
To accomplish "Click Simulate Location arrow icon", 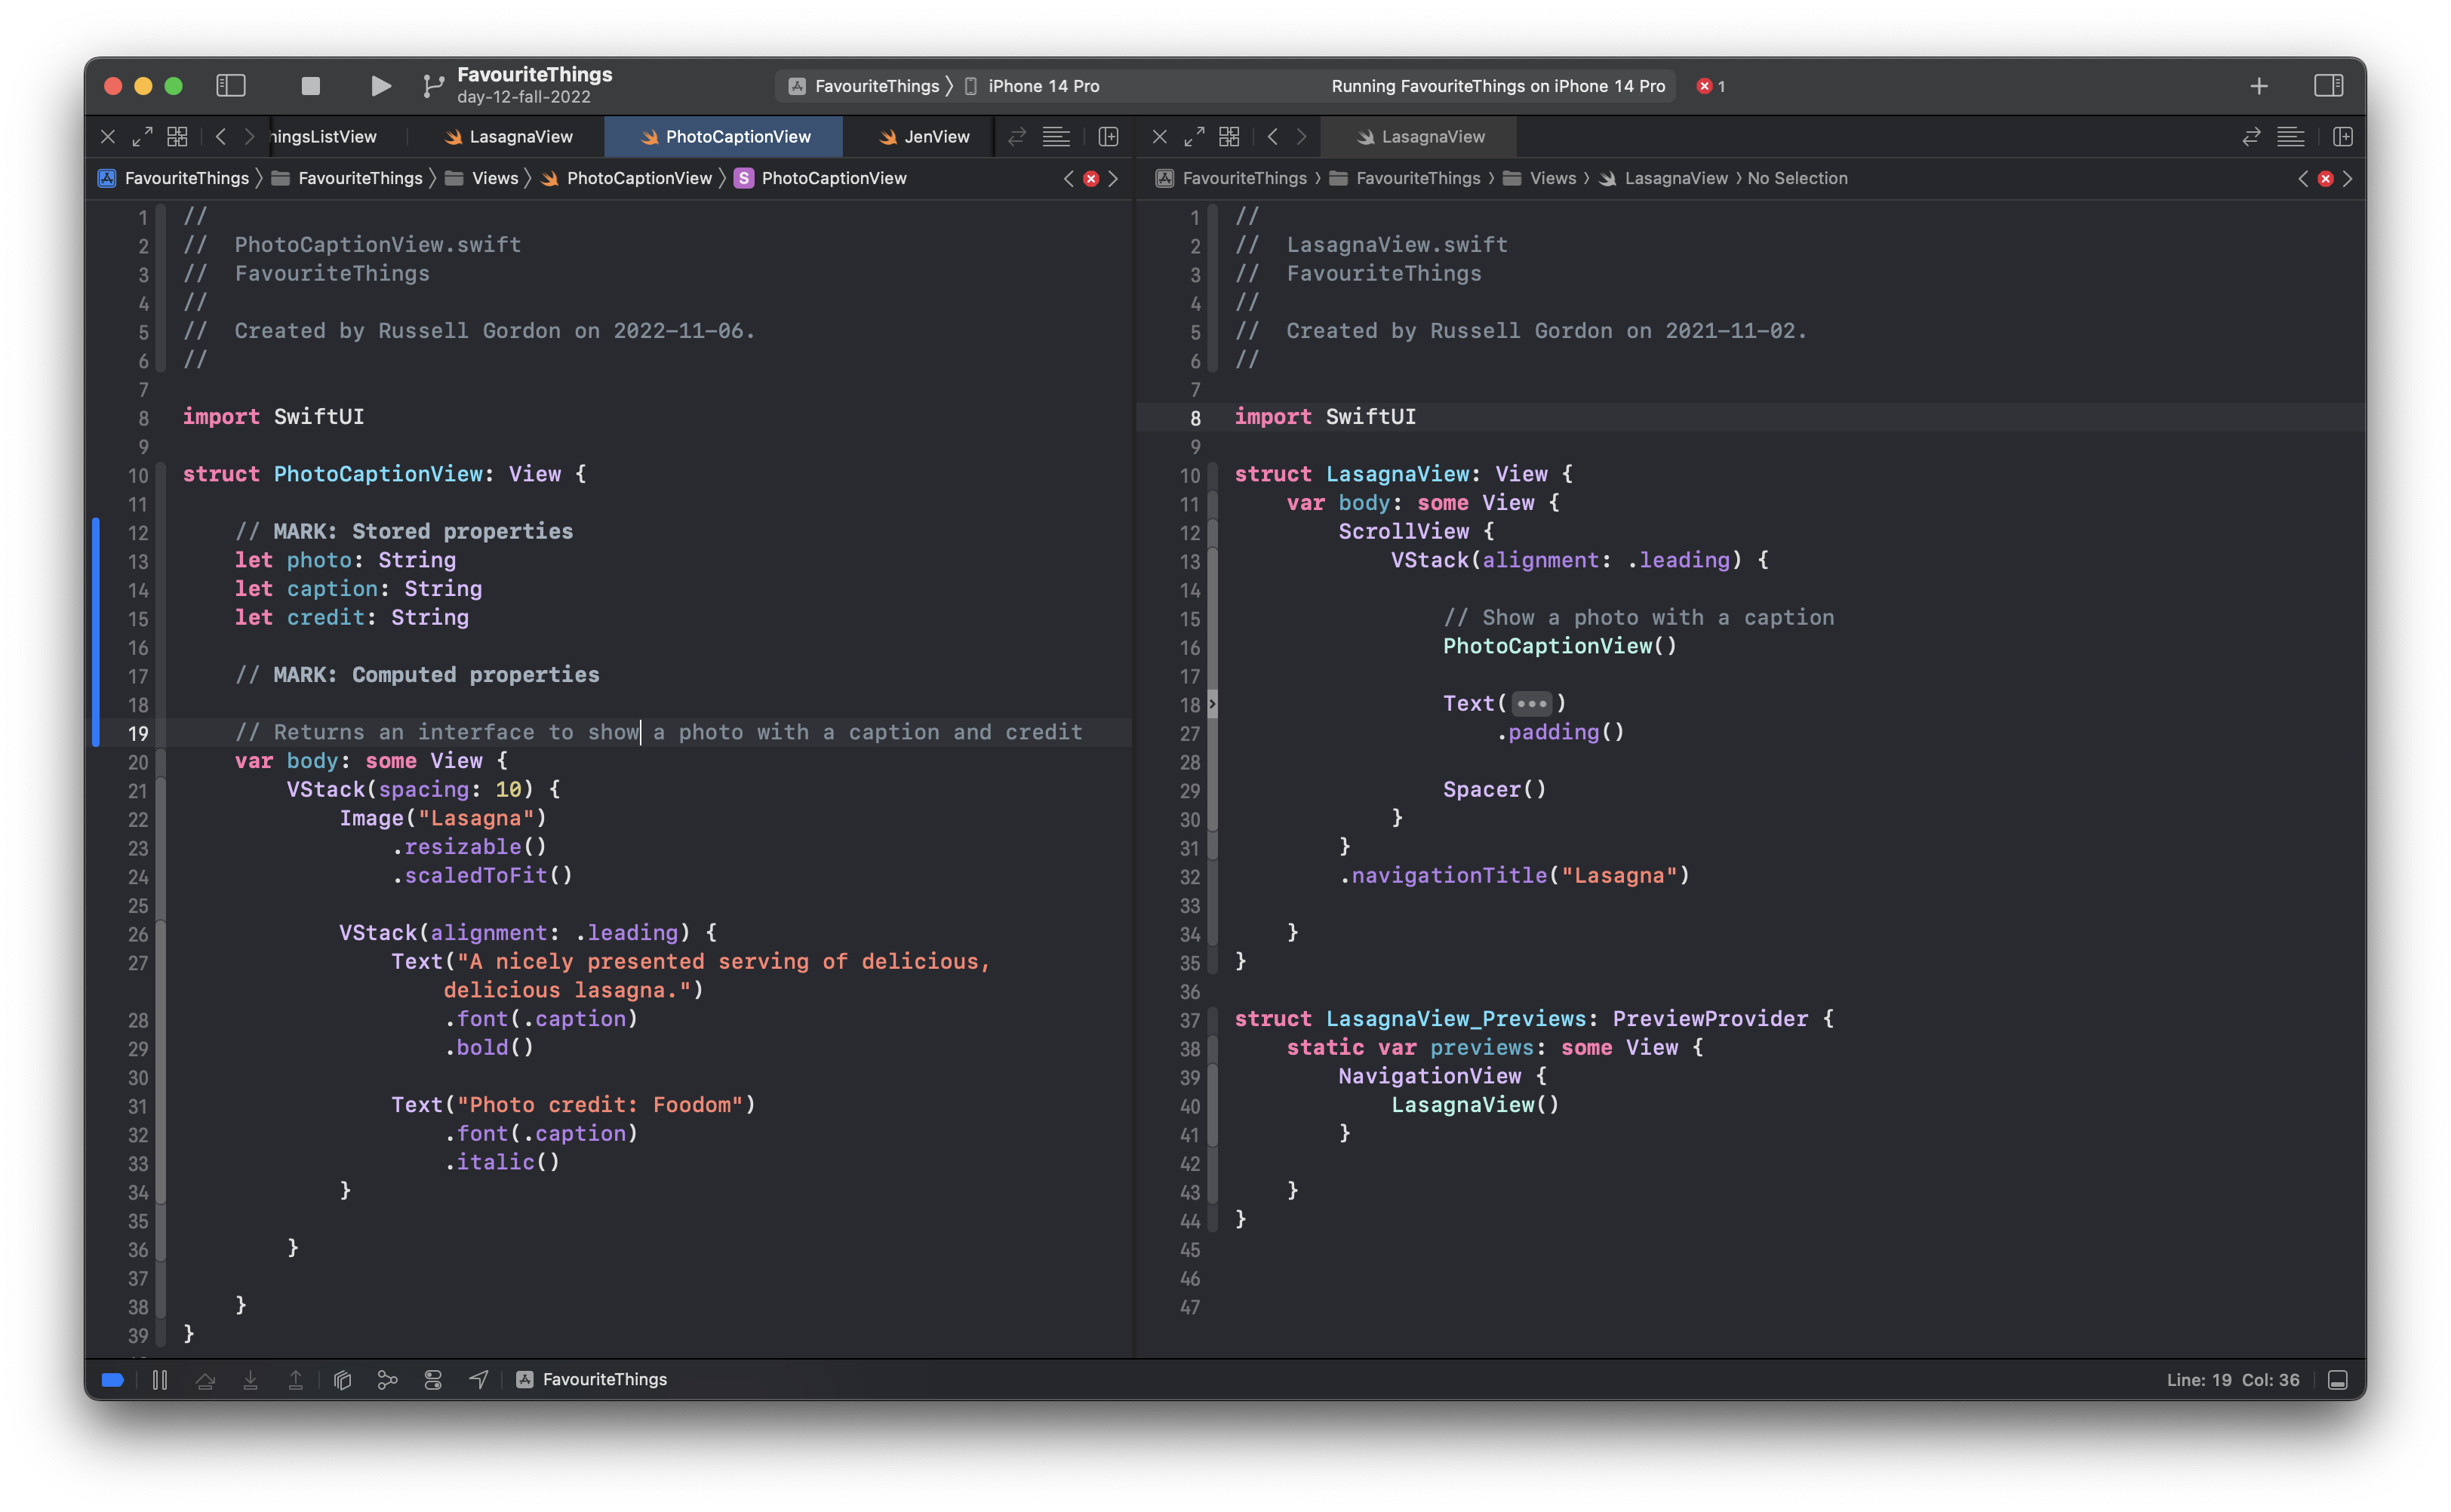I will tap(479, 1380).
